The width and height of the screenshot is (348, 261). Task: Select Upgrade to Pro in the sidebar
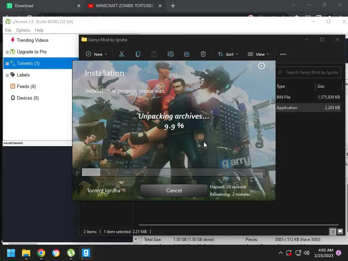32,52
